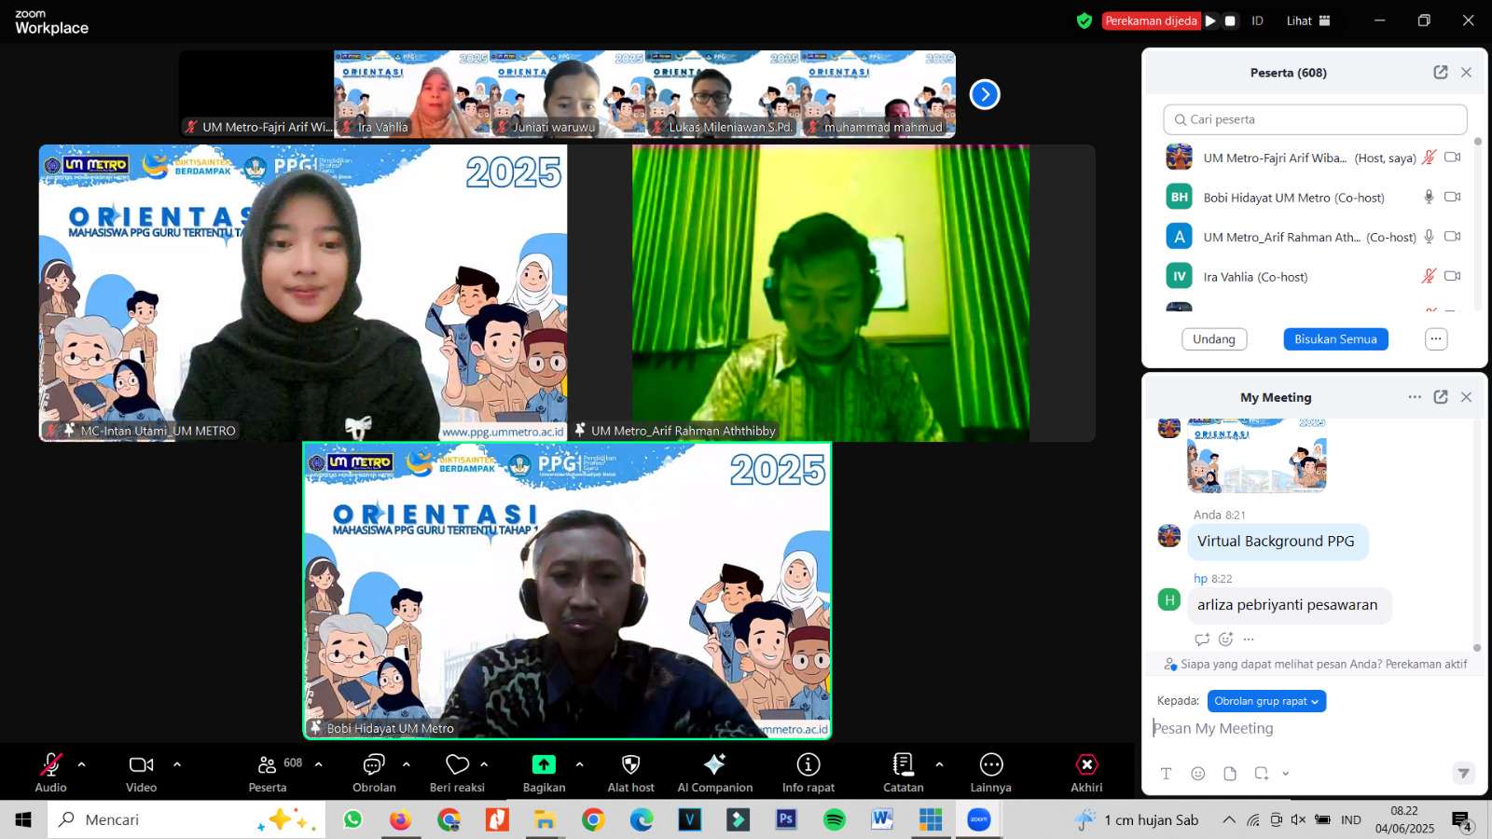The width and height of the screenshot is (1492, 839).
Task: Open the Catatan notes icon
Action: [903, 765]
